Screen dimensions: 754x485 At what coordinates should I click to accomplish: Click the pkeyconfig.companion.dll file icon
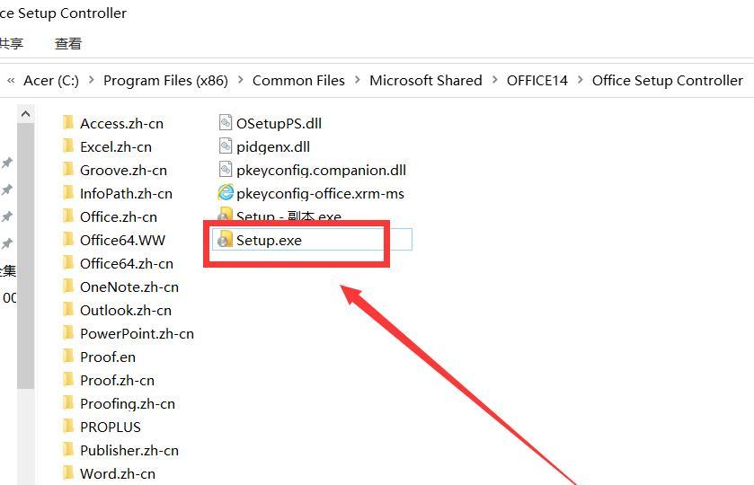[x=226, y=169]
